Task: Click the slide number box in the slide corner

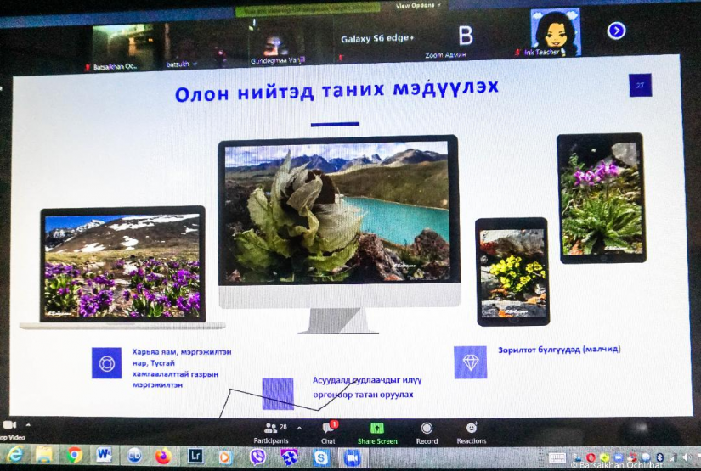Action: coord(640,85)
